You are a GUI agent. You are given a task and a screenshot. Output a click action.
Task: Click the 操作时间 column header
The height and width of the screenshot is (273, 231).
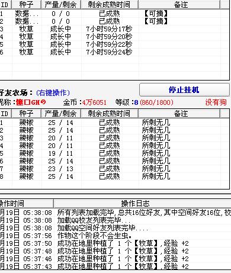point(27,203)
